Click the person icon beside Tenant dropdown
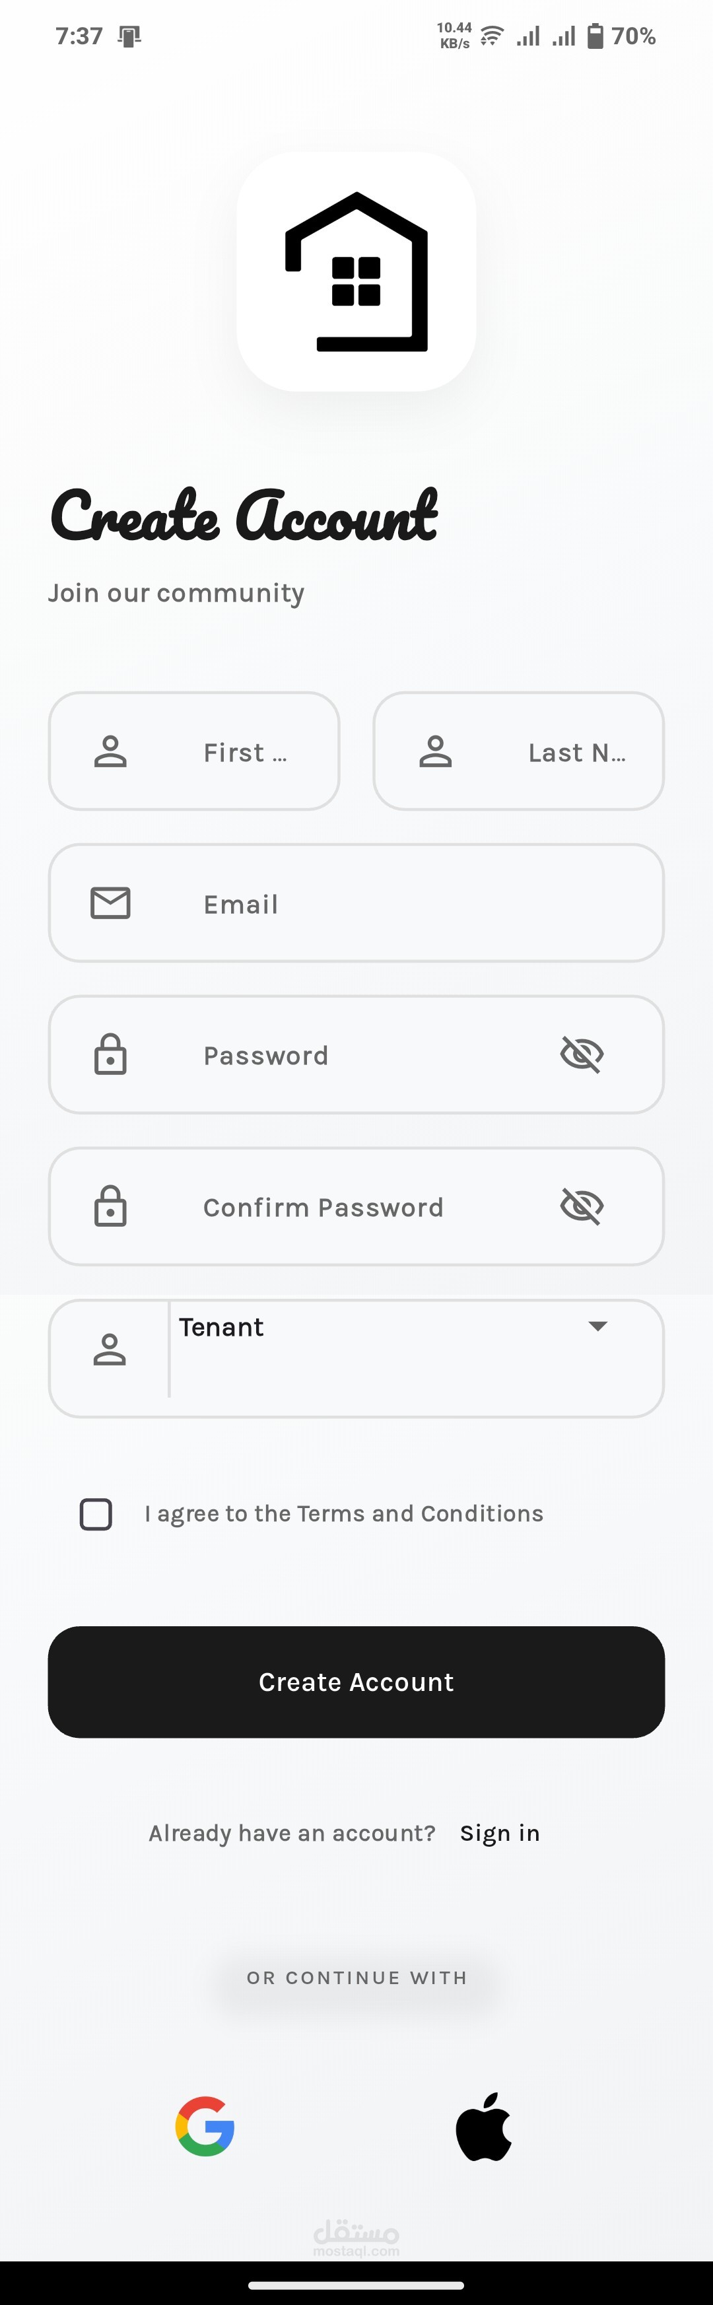 coord(110,1350)
